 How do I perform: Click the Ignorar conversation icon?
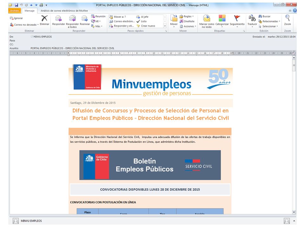tap(12, 18)
